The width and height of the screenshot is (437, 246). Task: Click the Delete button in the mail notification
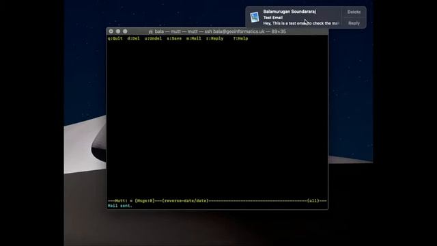(x=354, y=12)
